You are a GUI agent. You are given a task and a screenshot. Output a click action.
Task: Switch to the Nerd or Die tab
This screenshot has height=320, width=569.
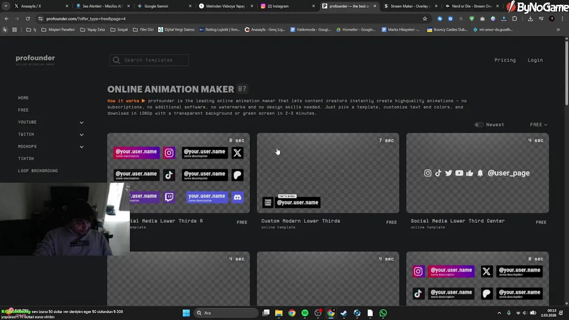tap(470, 6)
